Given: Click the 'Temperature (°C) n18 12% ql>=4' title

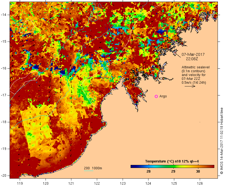Looking at the screenshot, I should [x=172, y=161].
